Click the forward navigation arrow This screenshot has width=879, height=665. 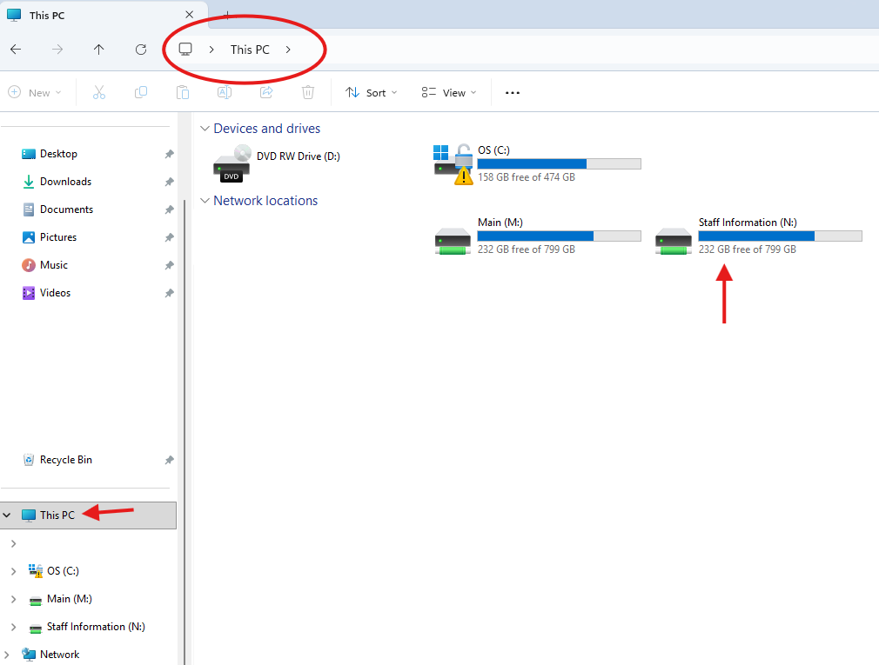[57, 50]
